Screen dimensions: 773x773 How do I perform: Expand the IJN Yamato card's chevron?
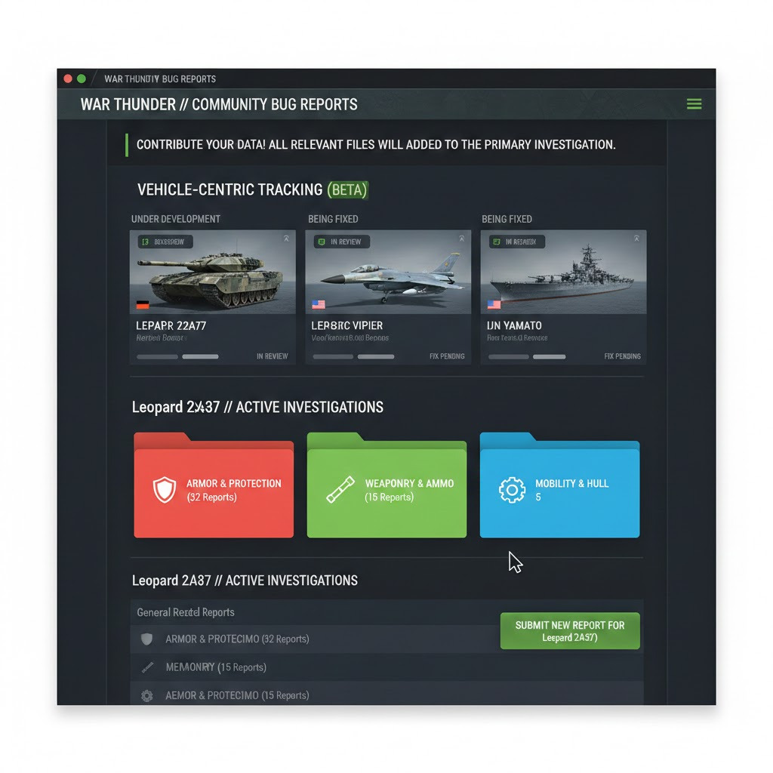pyautogui.click(x=636, y=239)
